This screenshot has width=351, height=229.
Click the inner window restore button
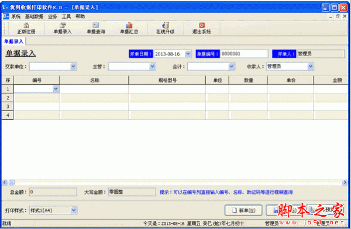(338, 16)
